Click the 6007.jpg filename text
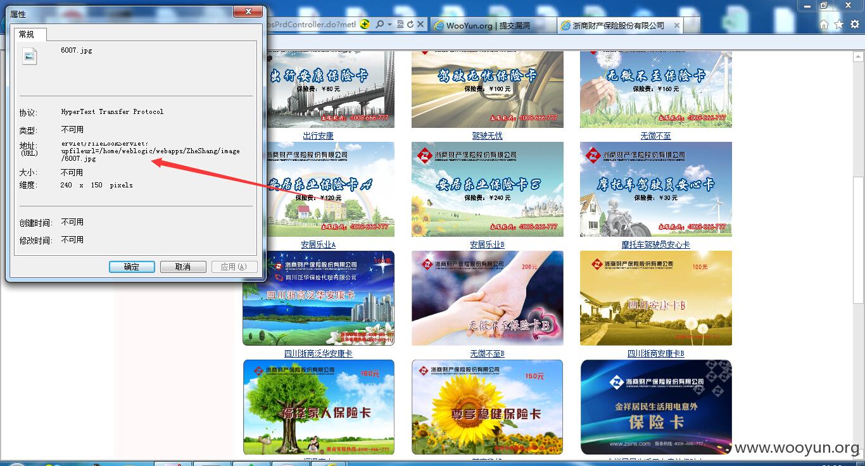 77,50
